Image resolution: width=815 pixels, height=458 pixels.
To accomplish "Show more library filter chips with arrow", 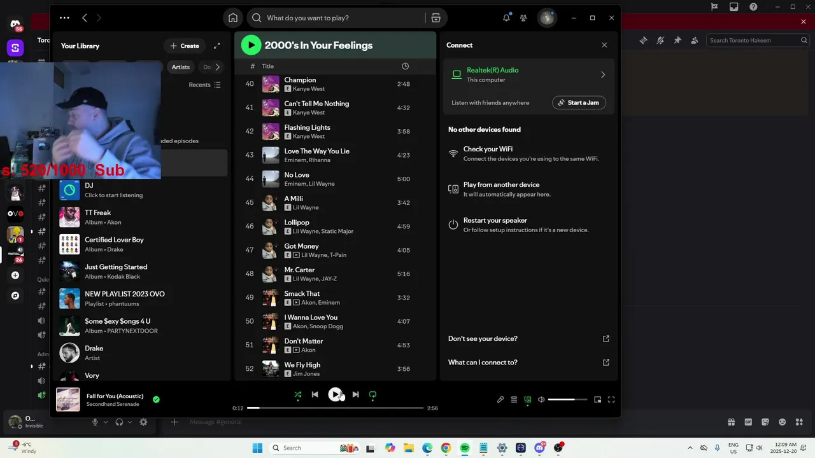I will [217, 67].
